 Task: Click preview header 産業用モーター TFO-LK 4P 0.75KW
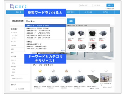(88, 26)
